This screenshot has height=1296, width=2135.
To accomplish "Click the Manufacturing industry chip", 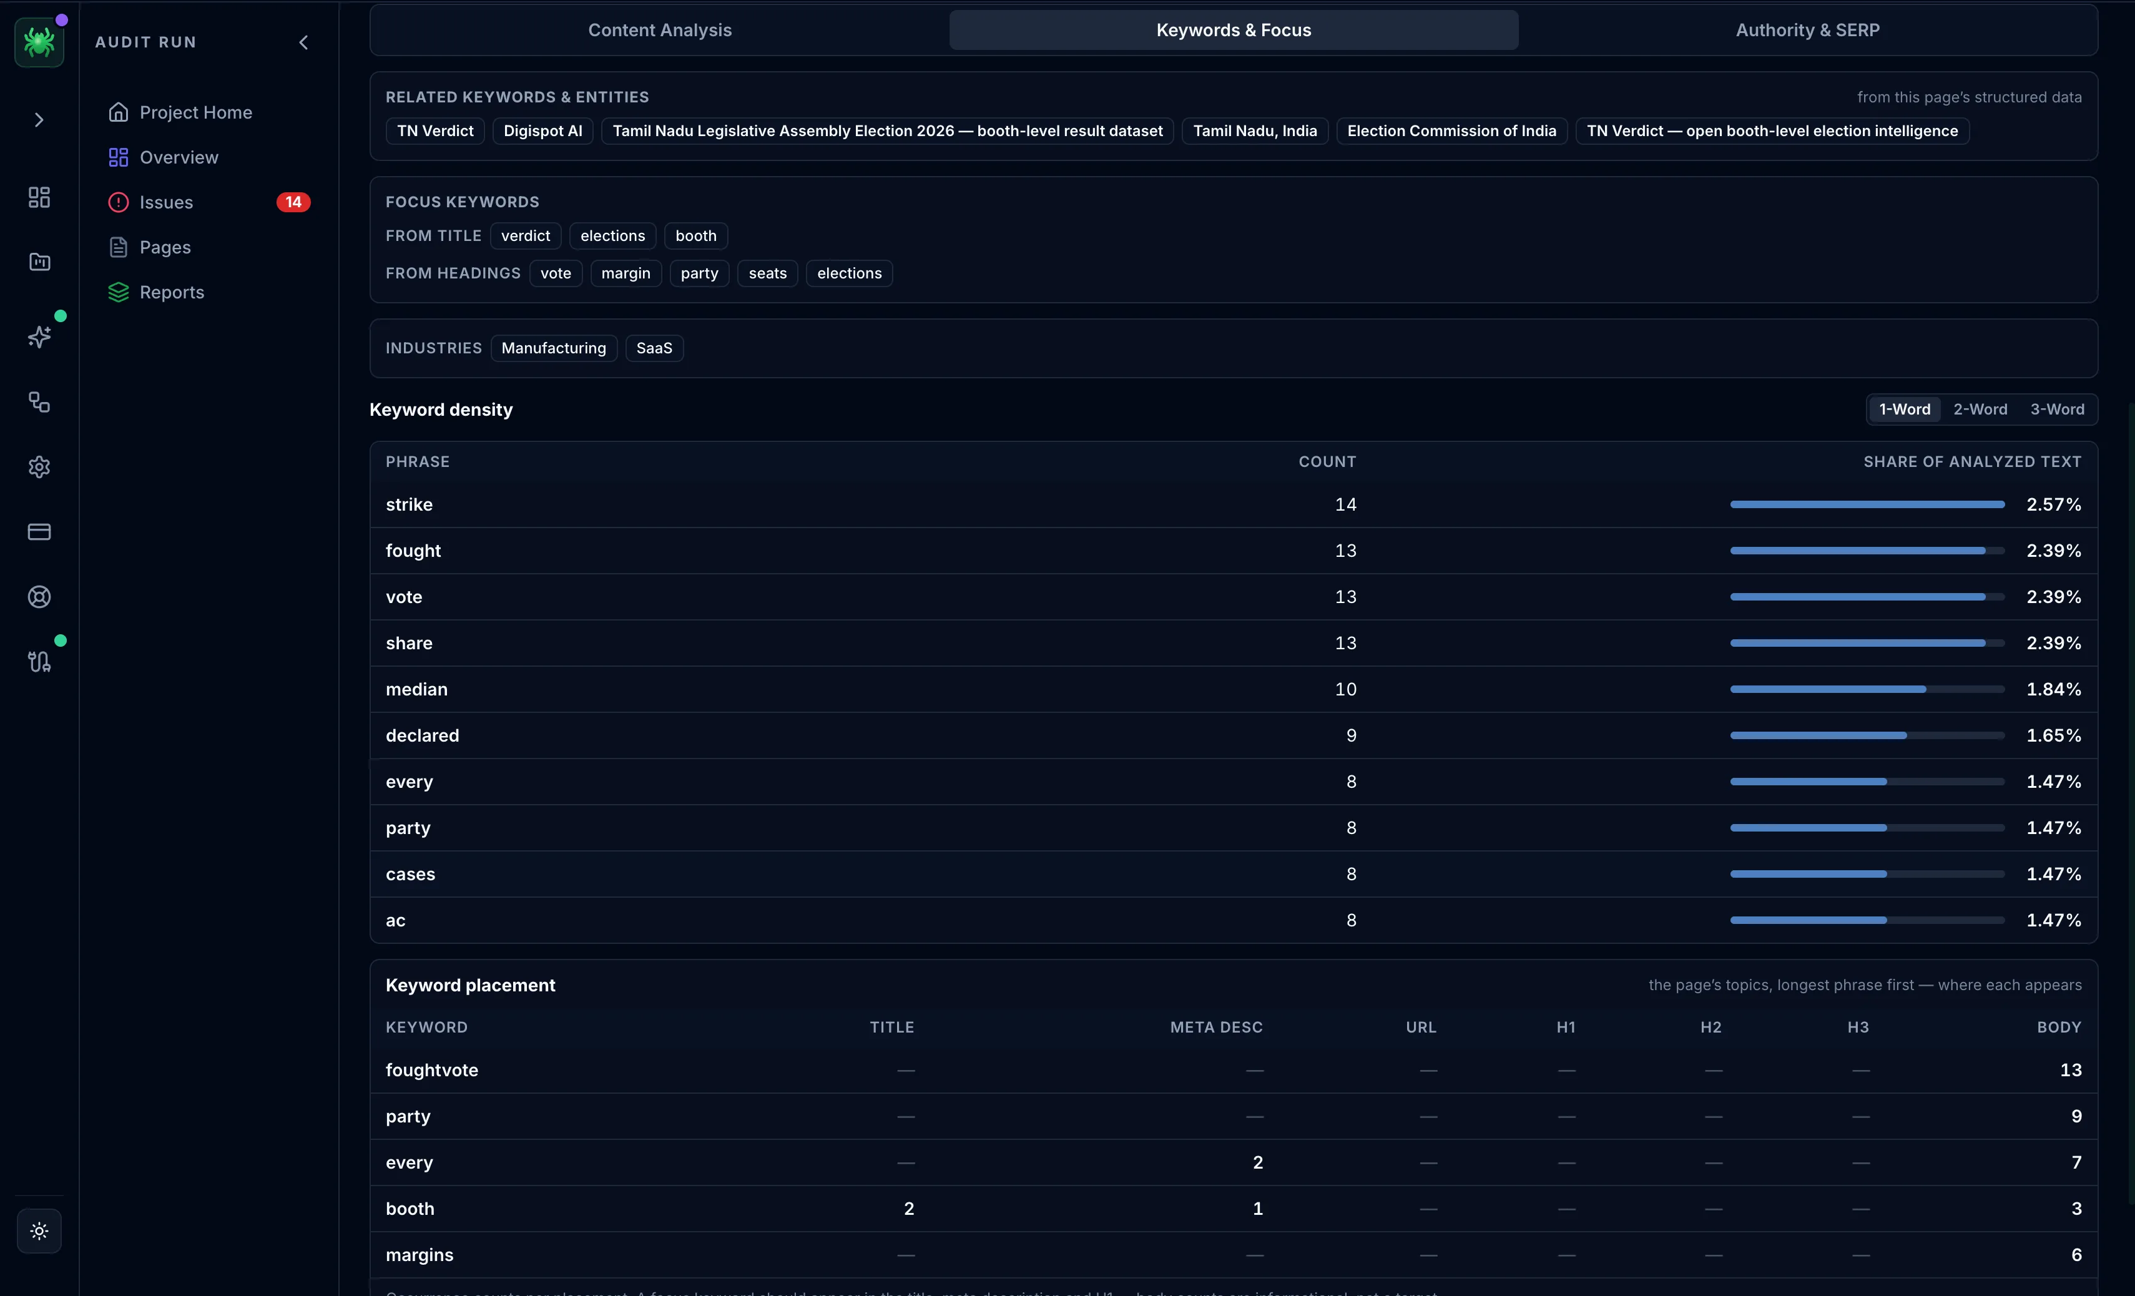I will [554, 348].
